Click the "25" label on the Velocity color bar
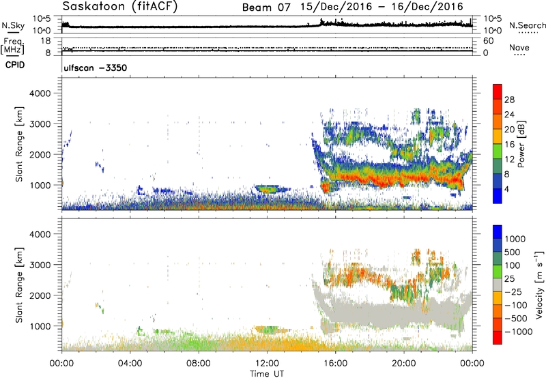 [509, 279]
